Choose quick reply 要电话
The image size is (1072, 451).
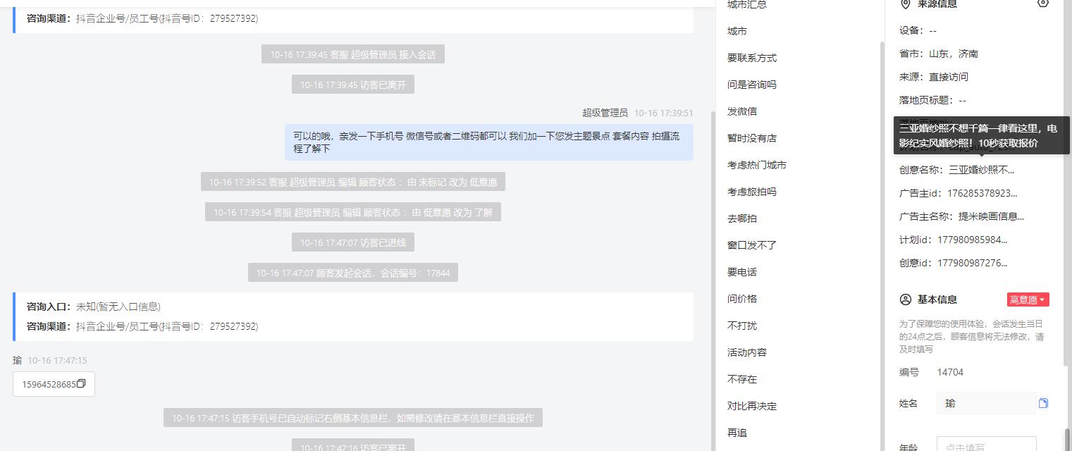(742, 272)
